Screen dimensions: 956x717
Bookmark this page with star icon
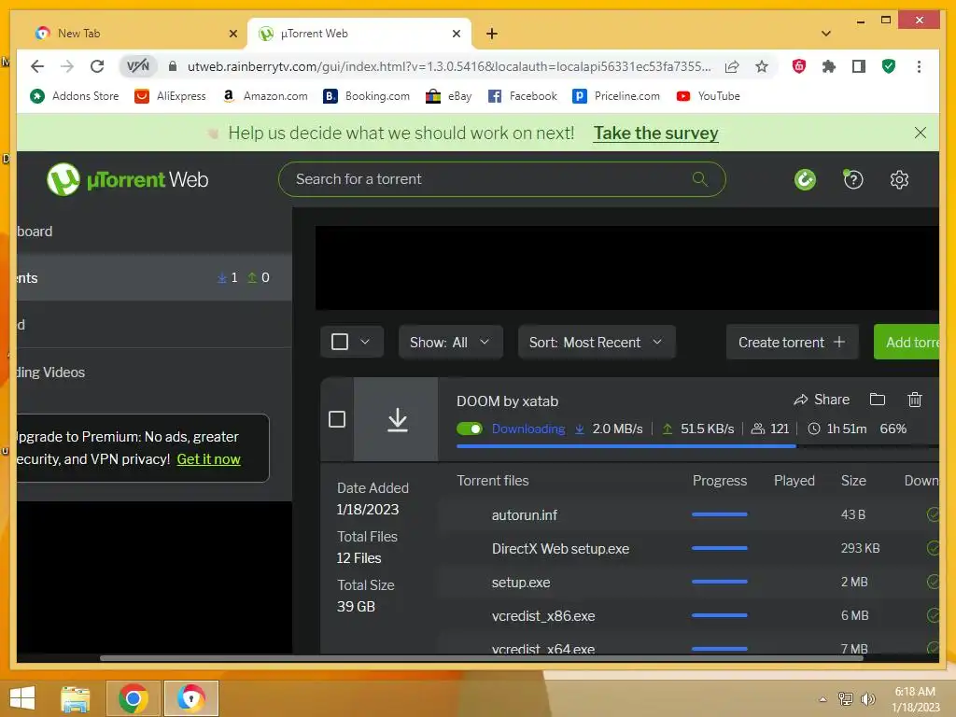(762, 66)
